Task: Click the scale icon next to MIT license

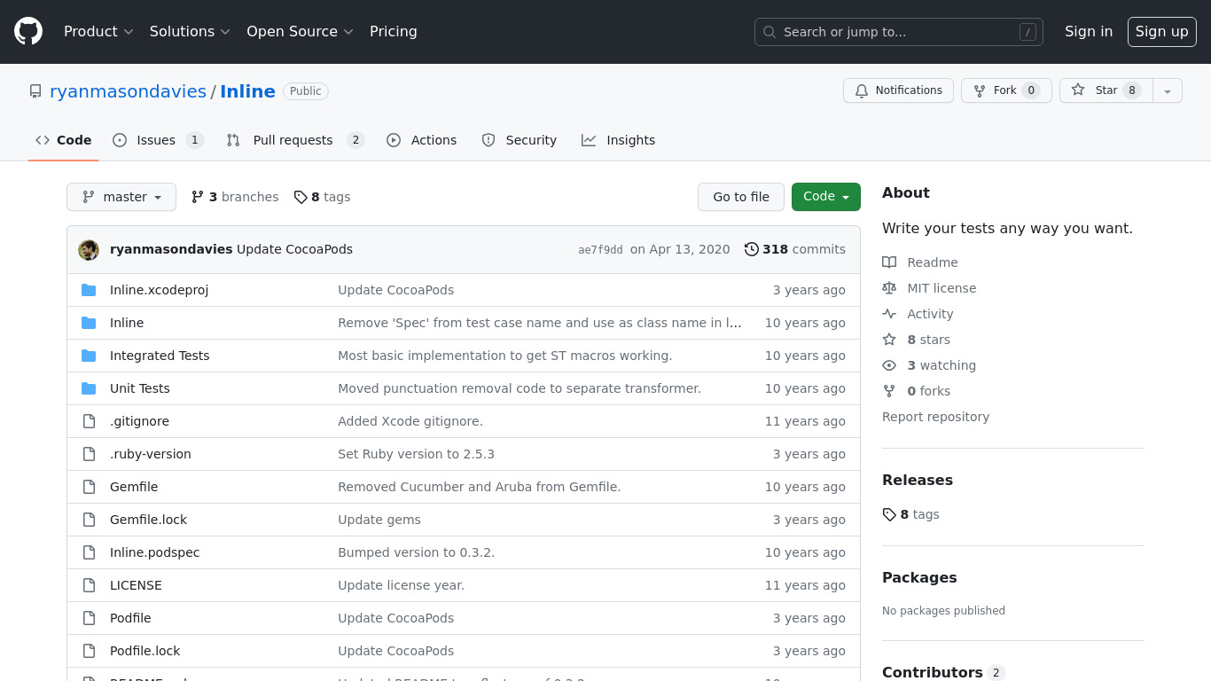Action: point(889,288)
